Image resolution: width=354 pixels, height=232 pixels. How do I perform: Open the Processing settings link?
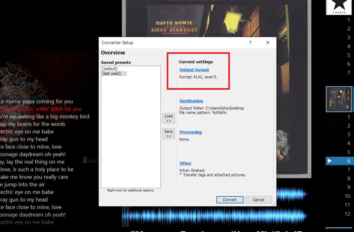click(x=191, y=132)
